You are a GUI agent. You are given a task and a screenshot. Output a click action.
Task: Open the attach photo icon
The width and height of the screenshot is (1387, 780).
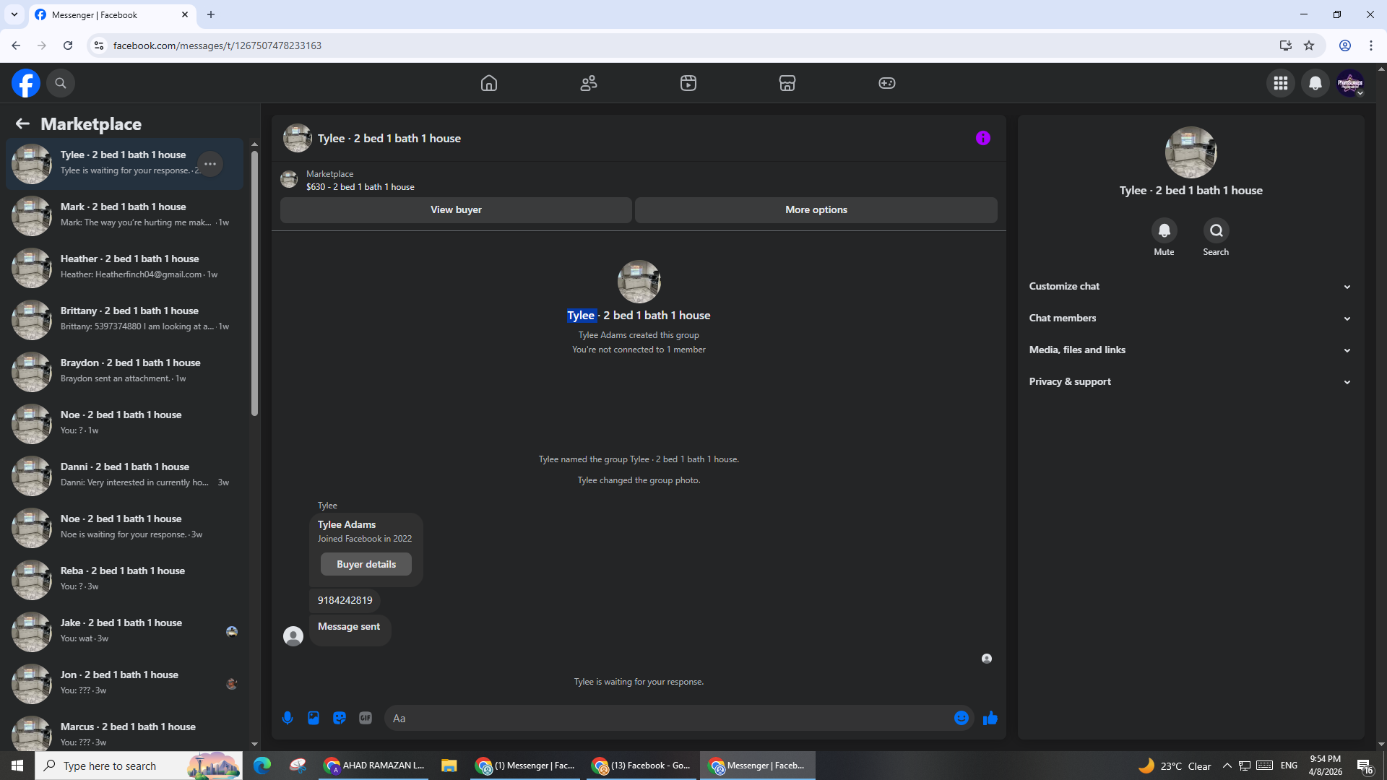(x=314, y=718)
